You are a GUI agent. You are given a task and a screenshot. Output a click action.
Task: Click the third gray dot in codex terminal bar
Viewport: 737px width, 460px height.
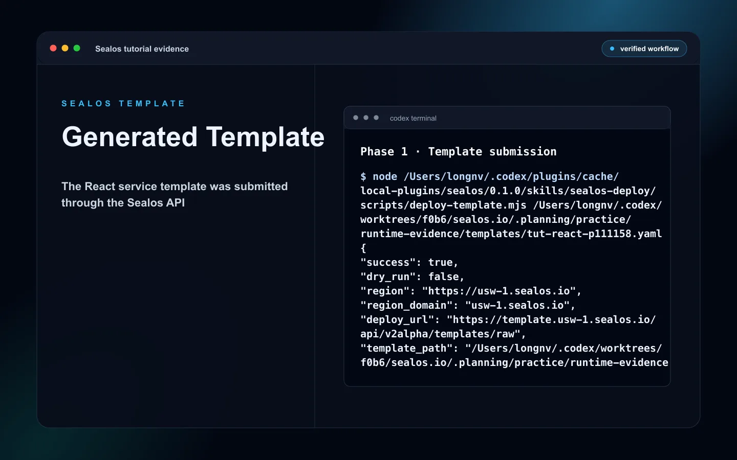[376, 118]
